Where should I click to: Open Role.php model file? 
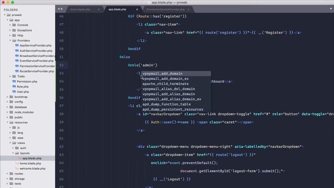(23, 87)
